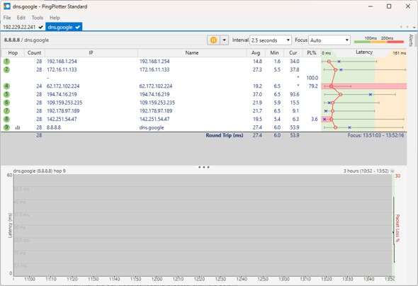418x286 pixels.
Task: Click hop 1 green circle icon
Action: (x=6, y=62)
